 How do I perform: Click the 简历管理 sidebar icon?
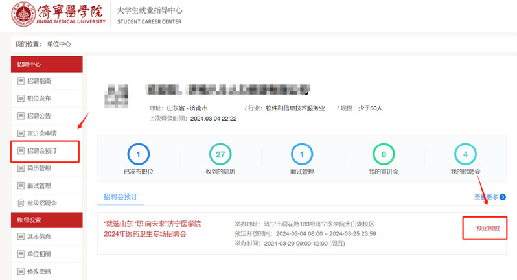21,169
